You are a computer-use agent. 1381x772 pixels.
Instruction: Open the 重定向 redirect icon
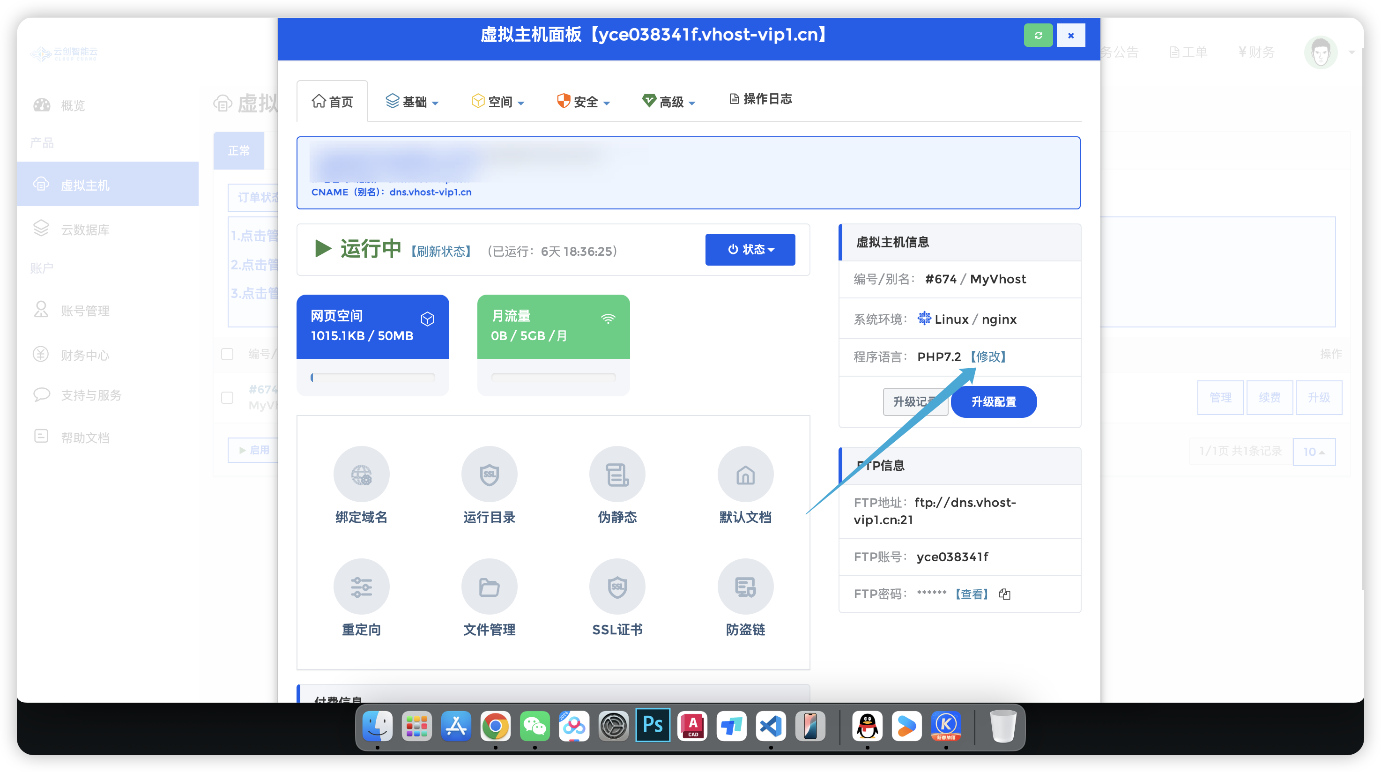point(361,586)
